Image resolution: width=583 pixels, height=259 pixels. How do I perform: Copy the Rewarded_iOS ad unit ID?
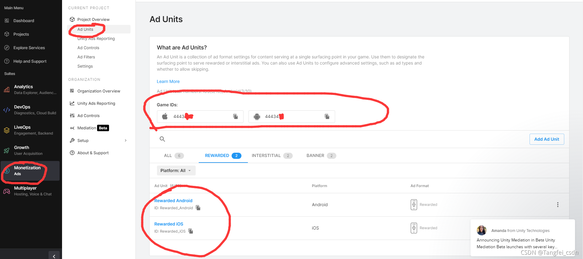pos(191,231)
